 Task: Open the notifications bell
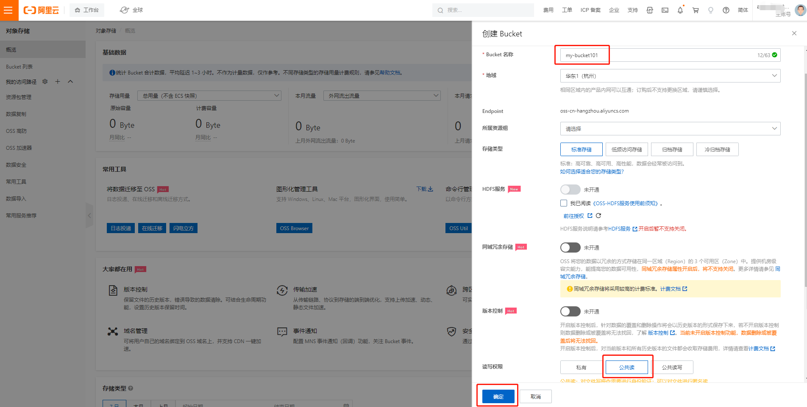pyautogui.click(x=680, y=10)
